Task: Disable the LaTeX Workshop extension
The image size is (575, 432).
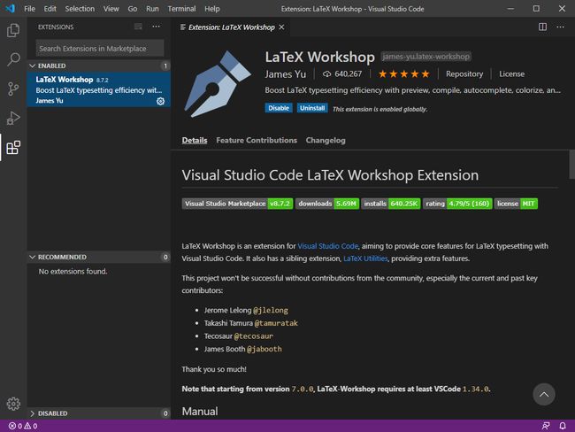Action: (279, 108)
